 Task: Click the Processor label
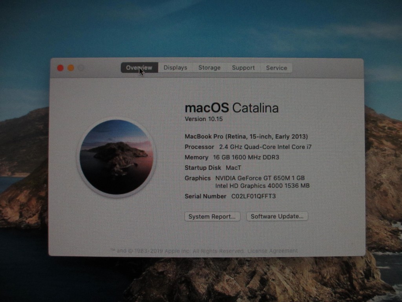coord(199,147)
